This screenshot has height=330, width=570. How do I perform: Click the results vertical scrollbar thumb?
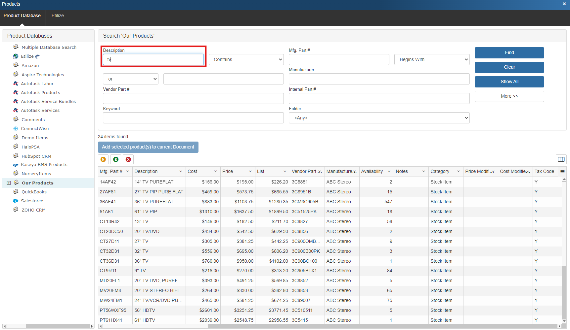pyautogui.click(x=564, y=292)
